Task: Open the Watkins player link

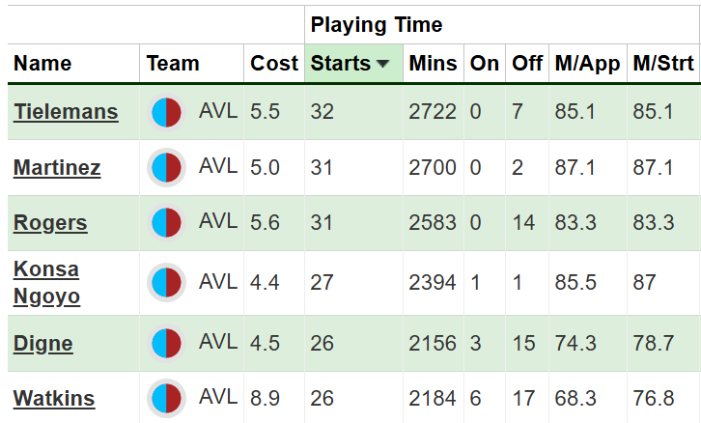Action: click(54, 399)
